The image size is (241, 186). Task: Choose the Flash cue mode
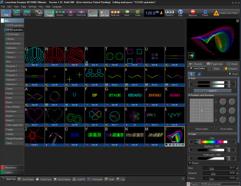71,13
